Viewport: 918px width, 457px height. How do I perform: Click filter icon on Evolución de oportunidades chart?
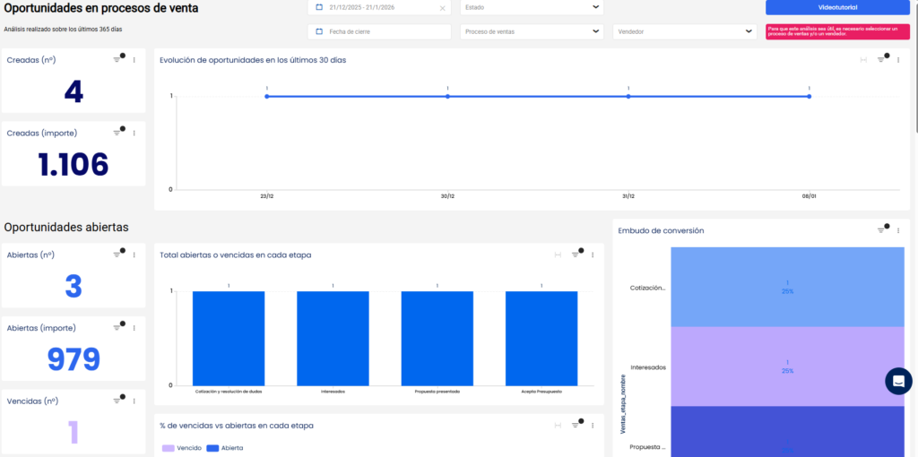(880, 60)
